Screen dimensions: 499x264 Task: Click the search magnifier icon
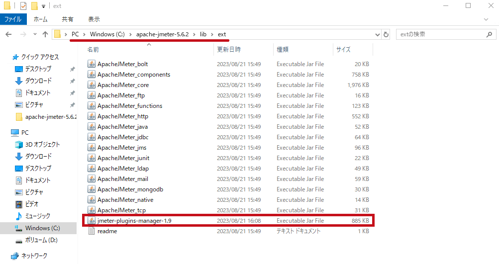coord(490,34)
